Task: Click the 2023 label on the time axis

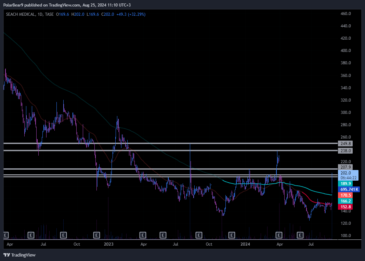Action: coord(108,244)
